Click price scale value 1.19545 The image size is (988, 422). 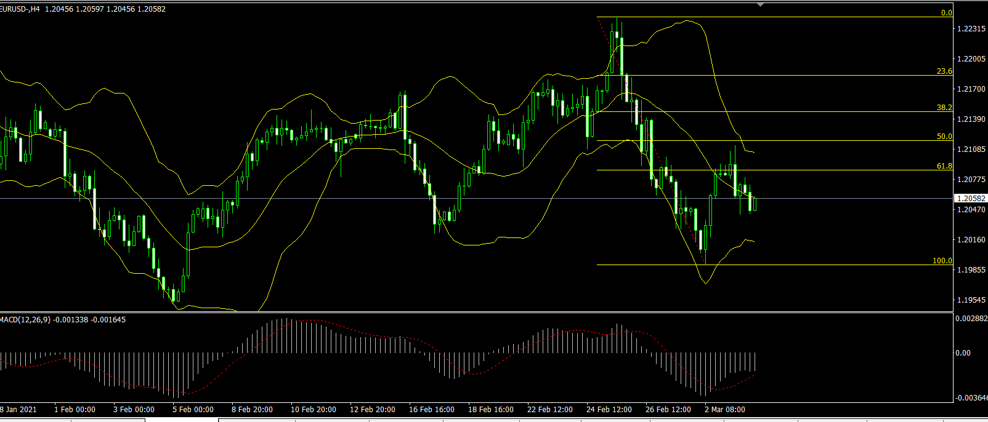[x=972, y=300]
